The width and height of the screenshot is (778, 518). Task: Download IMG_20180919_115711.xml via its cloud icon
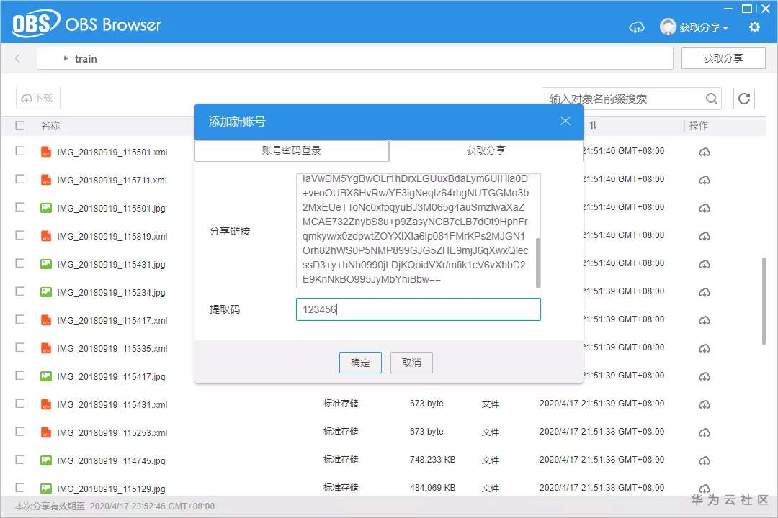click(x=704, y=180)
